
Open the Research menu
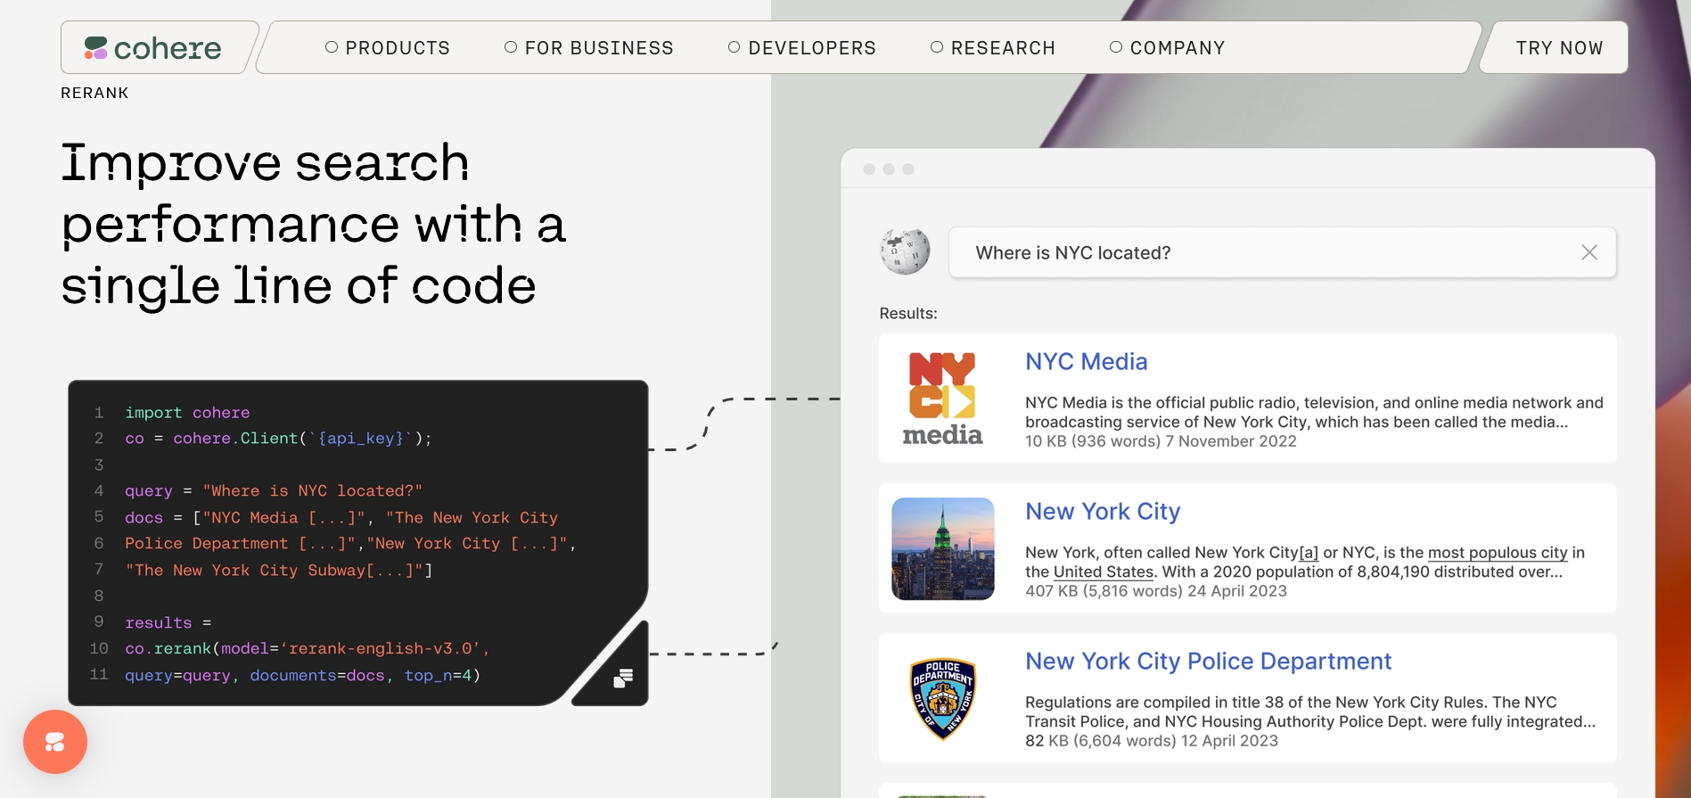click(993, 48)
